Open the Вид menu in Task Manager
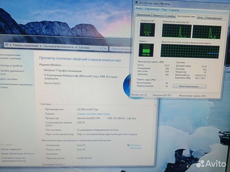Image resolution: width=230 pixels, height=172 pixels. click(164, 10)
